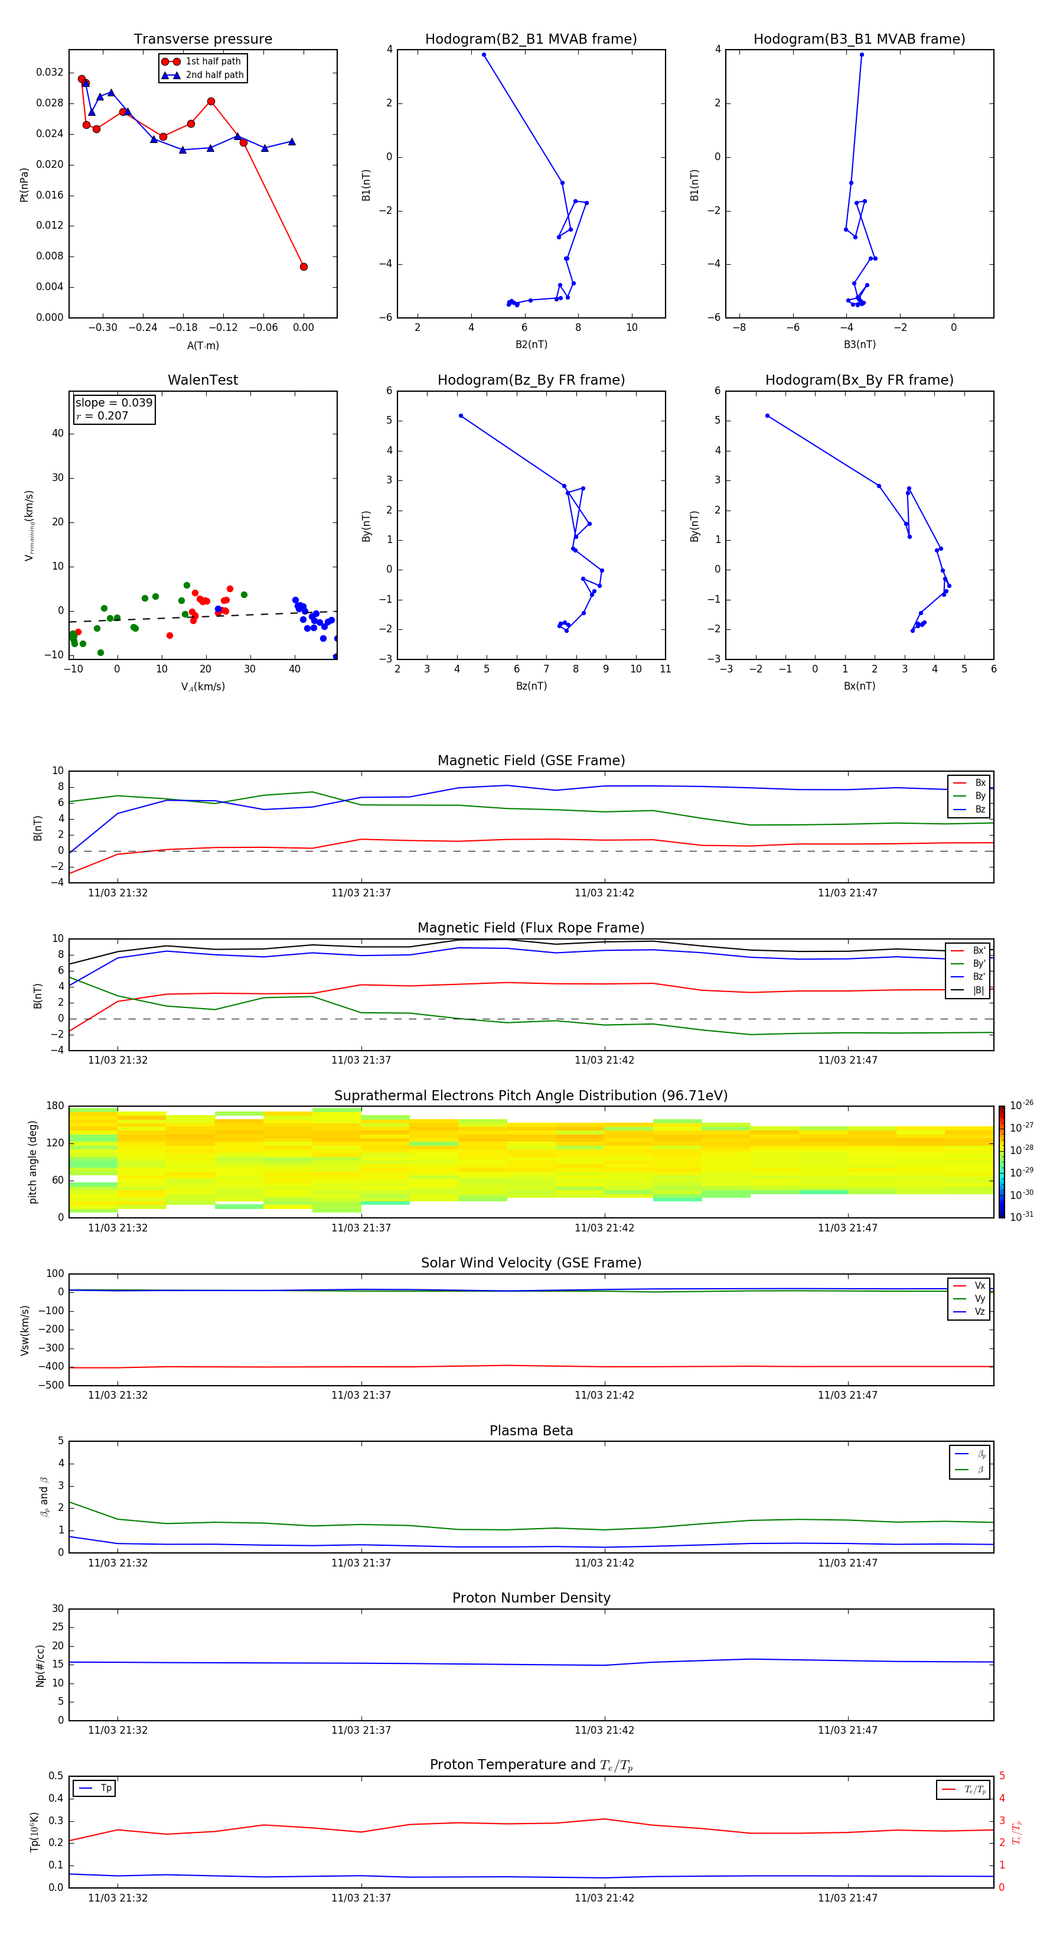Click the β legend entry below βp
Image resolution: width=1063 pixels, height=1950 pixels.
[x=970, y=1470]
